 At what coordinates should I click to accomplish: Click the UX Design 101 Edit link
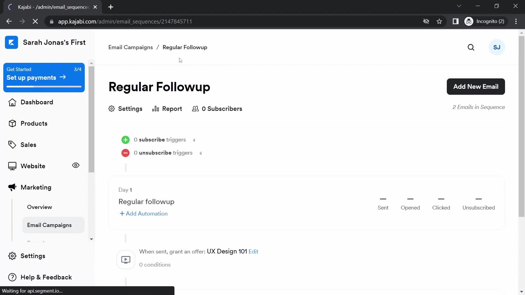tap(253, 251)
